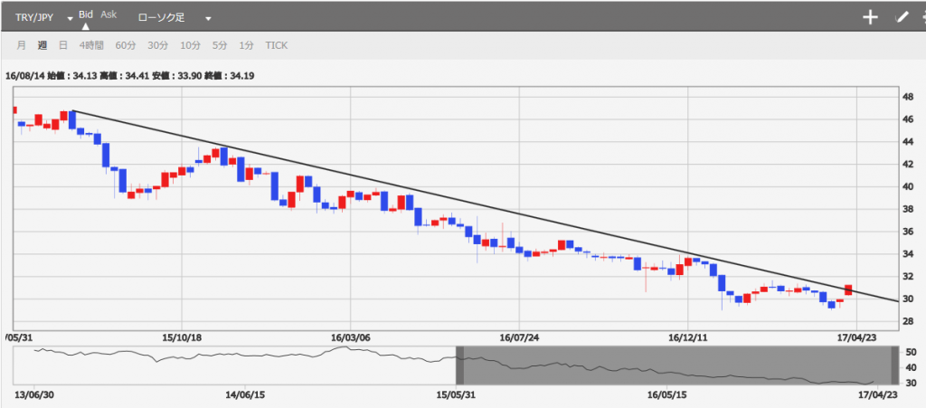926x408 pixels.
Task: Click the left handle of range navigator
Action: [x=459, y=366]
